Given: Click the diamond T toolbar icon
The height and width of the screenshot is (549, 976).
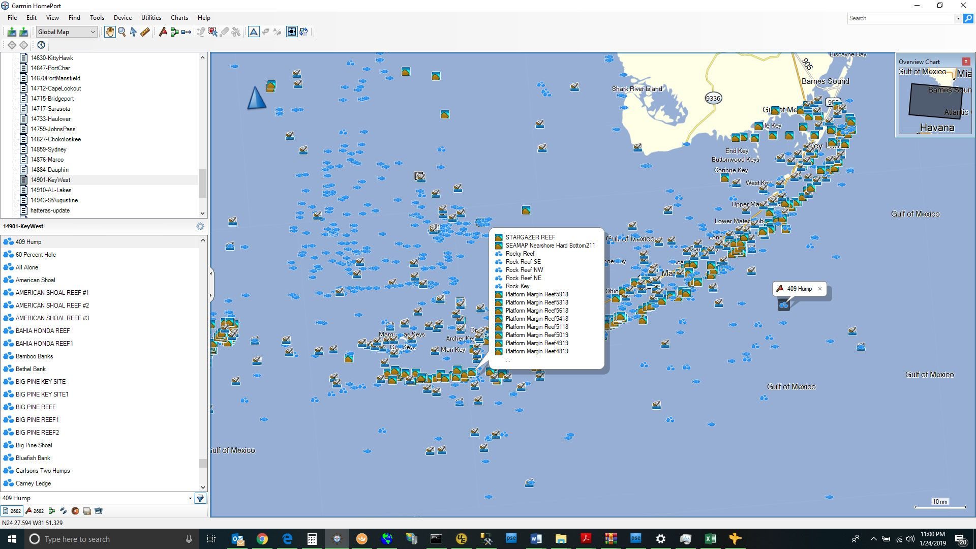Looking at the screenshot, I should [12, 45].
